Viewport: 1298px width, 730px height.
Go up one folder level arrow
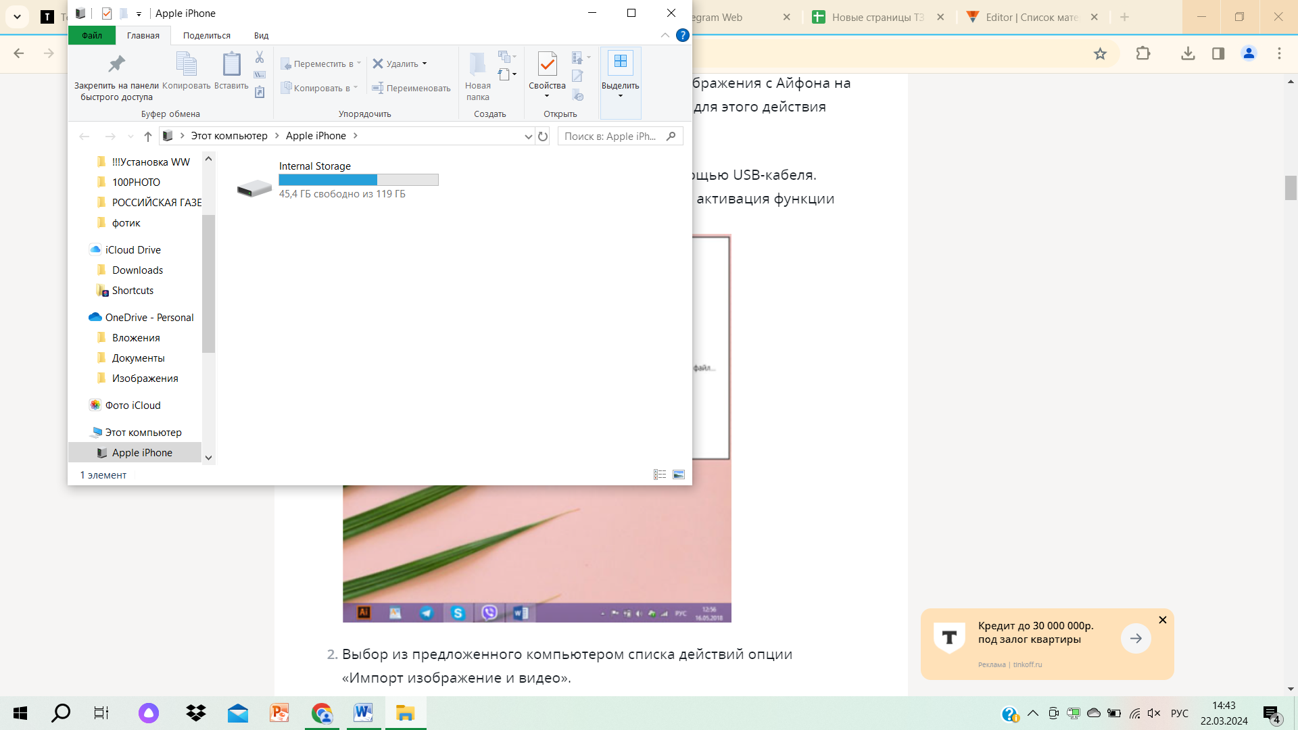tap(148, 137)
